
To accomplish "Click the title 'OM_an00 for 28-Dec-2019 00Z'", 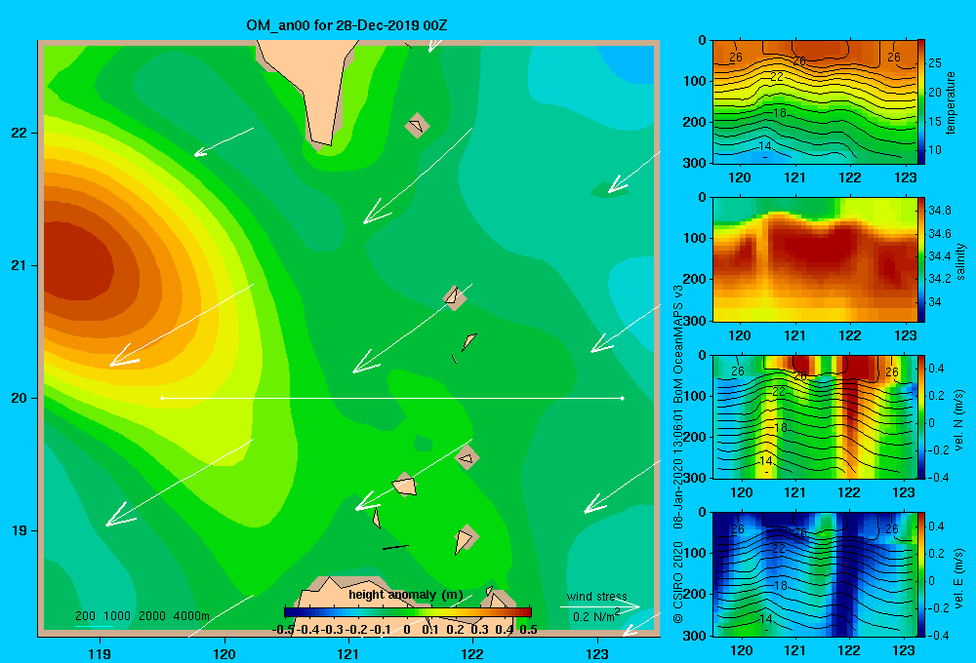I will (x=346, y=25).
